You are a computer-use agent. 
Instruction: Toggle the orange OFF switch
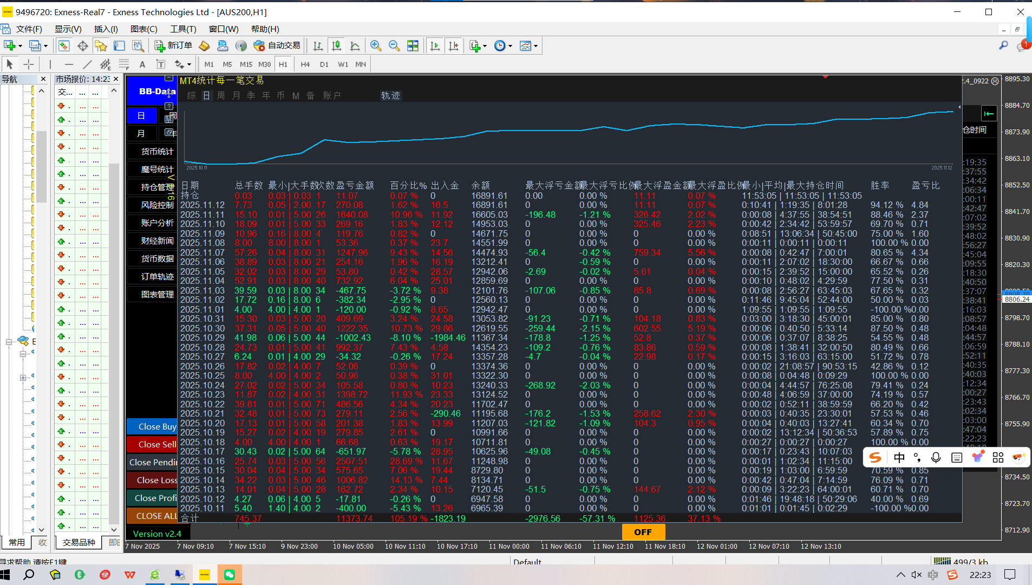tap(643, 532)
